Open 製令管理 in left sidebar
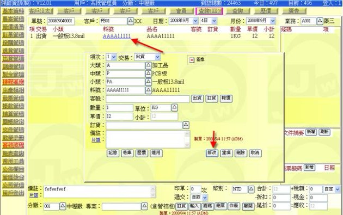The height and width of the screenshot is (215, 343). point(13,75)
